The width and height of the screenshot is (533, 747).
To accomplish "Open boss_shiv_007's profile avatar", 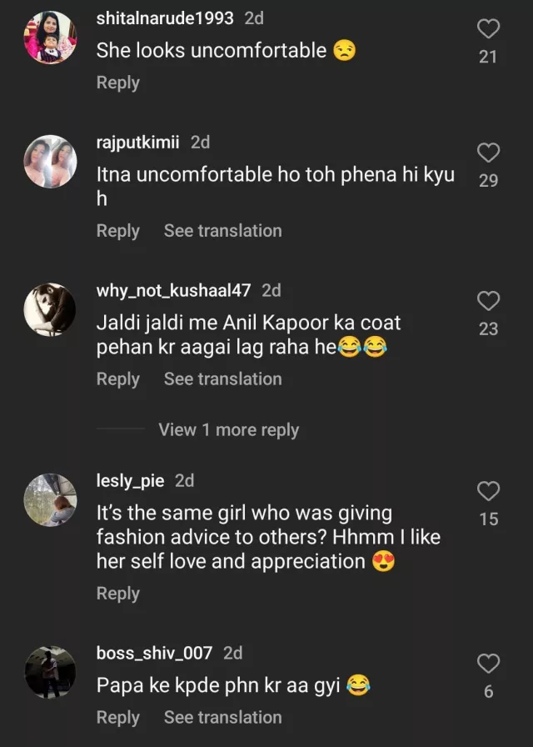I will (50, 672).
